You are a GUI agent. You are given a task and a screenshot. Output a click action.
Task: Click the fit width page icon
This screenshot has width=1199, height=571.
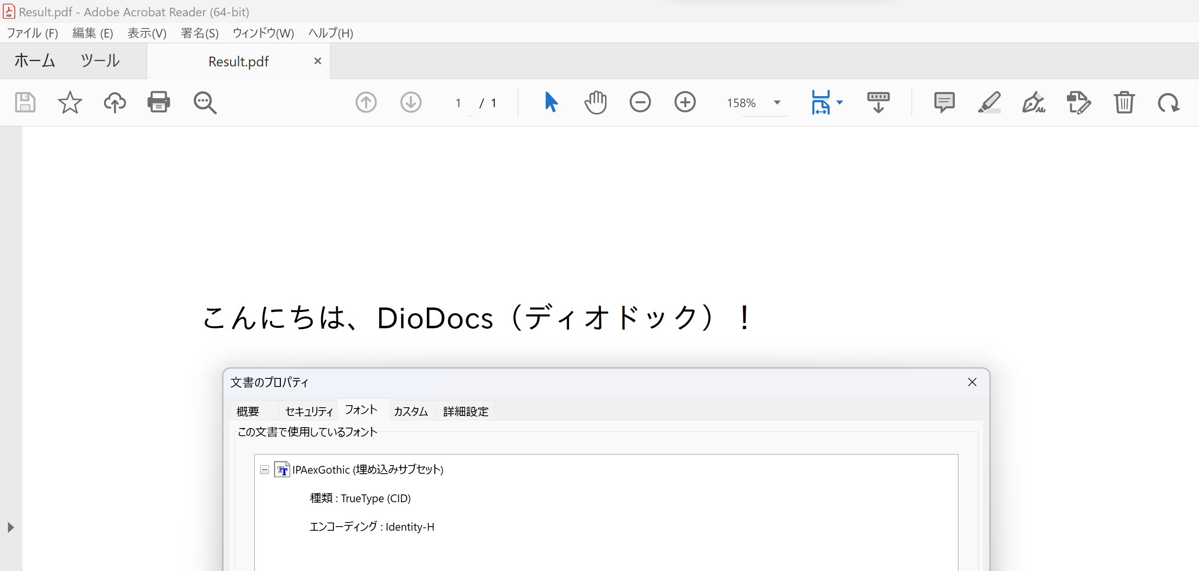coord(821,102)
